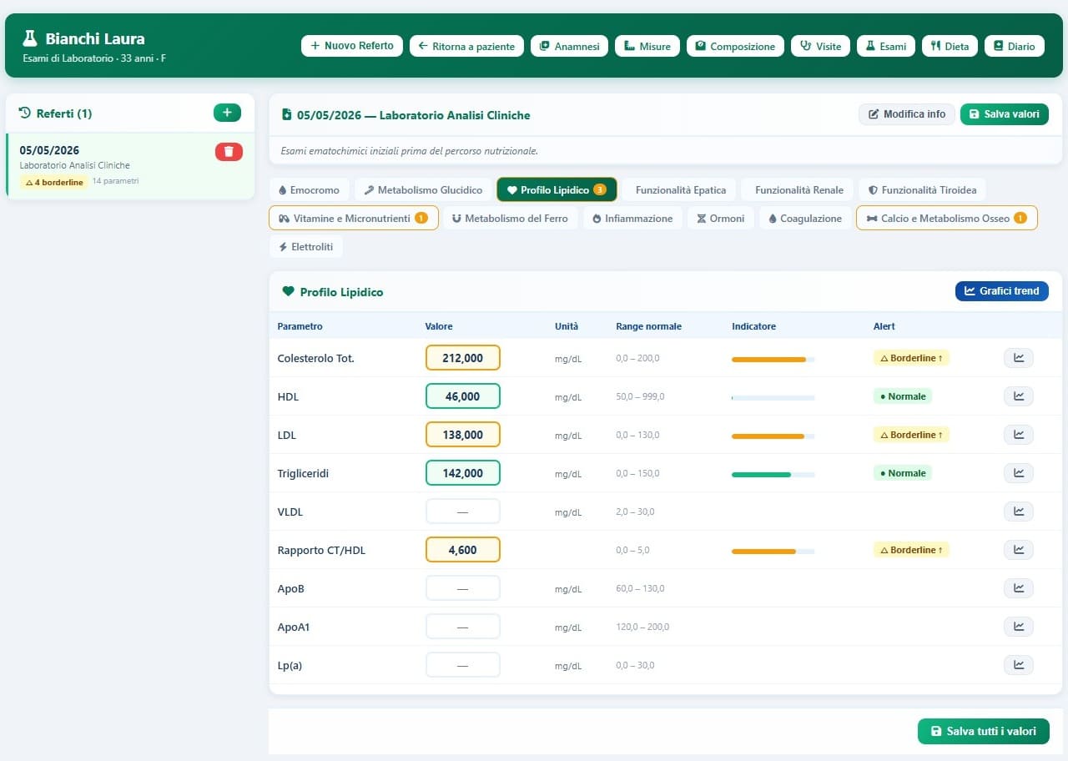Open the Misure section
This screenshot has height=761, width=1068.
647,46
